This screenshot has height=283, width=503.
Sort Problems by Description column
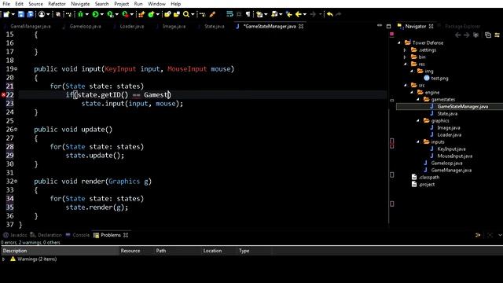pyautogui.click(x=60, y=251)
